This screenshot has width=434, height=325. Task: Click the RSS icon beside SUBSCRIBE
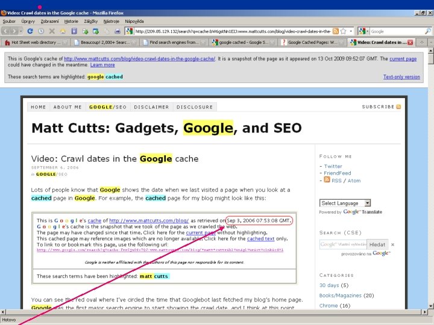pyautogui.click(x=398, y=107)
